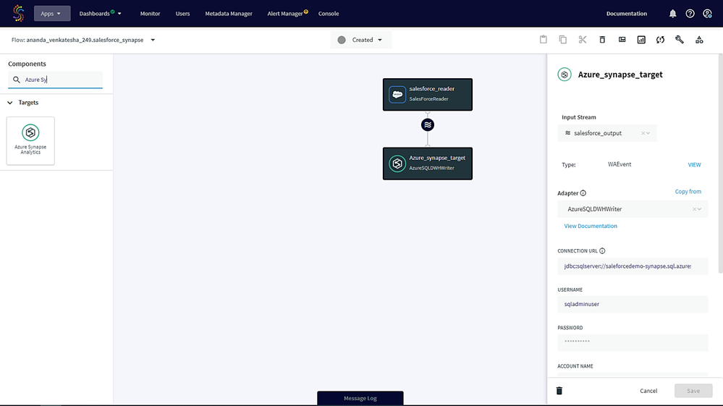Click the Save button

coord(693,391)
